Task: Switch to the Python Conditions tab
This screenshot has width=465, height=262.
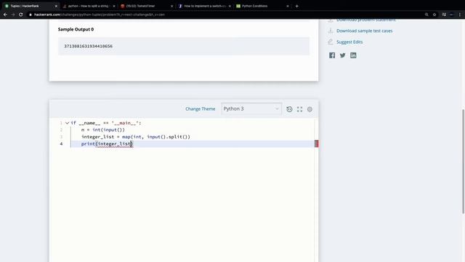Action: [x=261, y=6]
